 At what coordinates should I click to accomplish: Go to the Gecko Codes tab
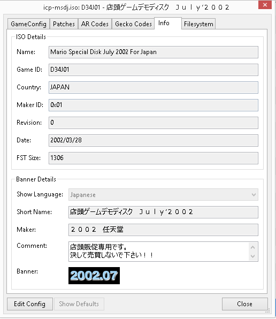click(x=133, y=24)
